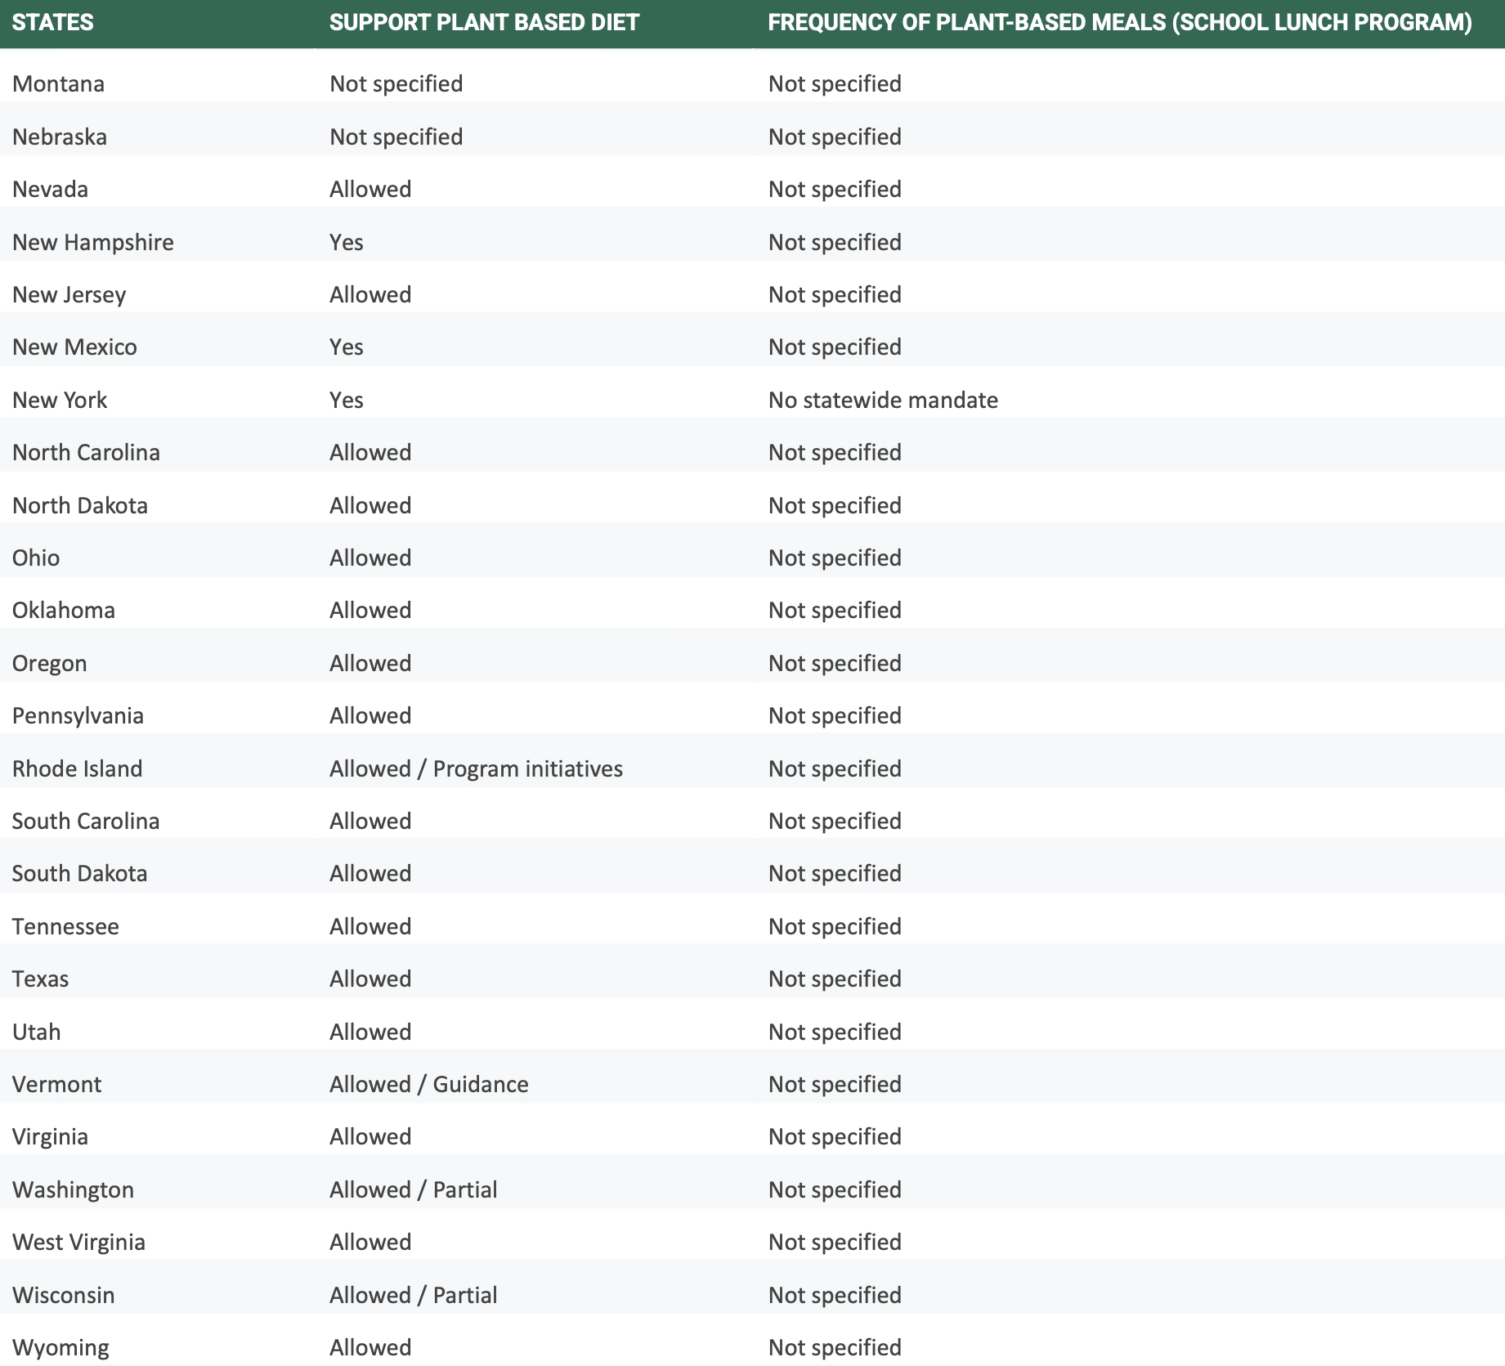Select the Pennsylvania state cell
Image resolution: width=1505 pixels, height=1366 pixels.
[x=78, y=716]
